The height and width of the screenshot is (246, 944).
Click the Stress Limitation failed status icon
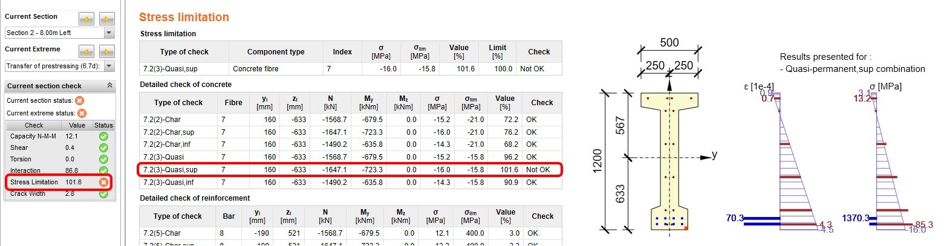(x=103, y=182)
